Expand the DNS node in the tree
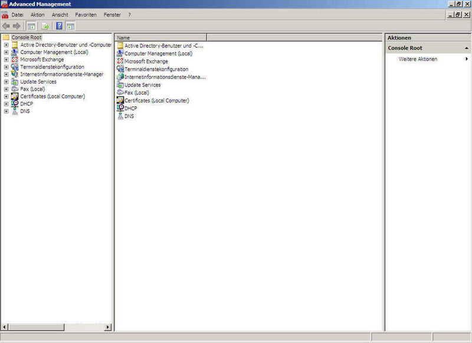472x343 pixels. [x=6, y=111]
